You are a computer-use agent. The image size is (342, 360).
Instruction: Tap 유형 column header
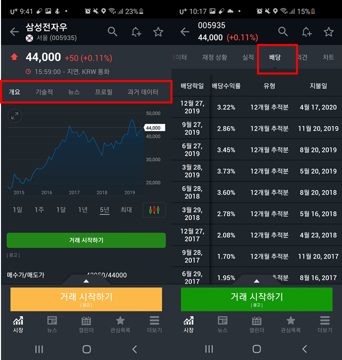click(269, 86)
